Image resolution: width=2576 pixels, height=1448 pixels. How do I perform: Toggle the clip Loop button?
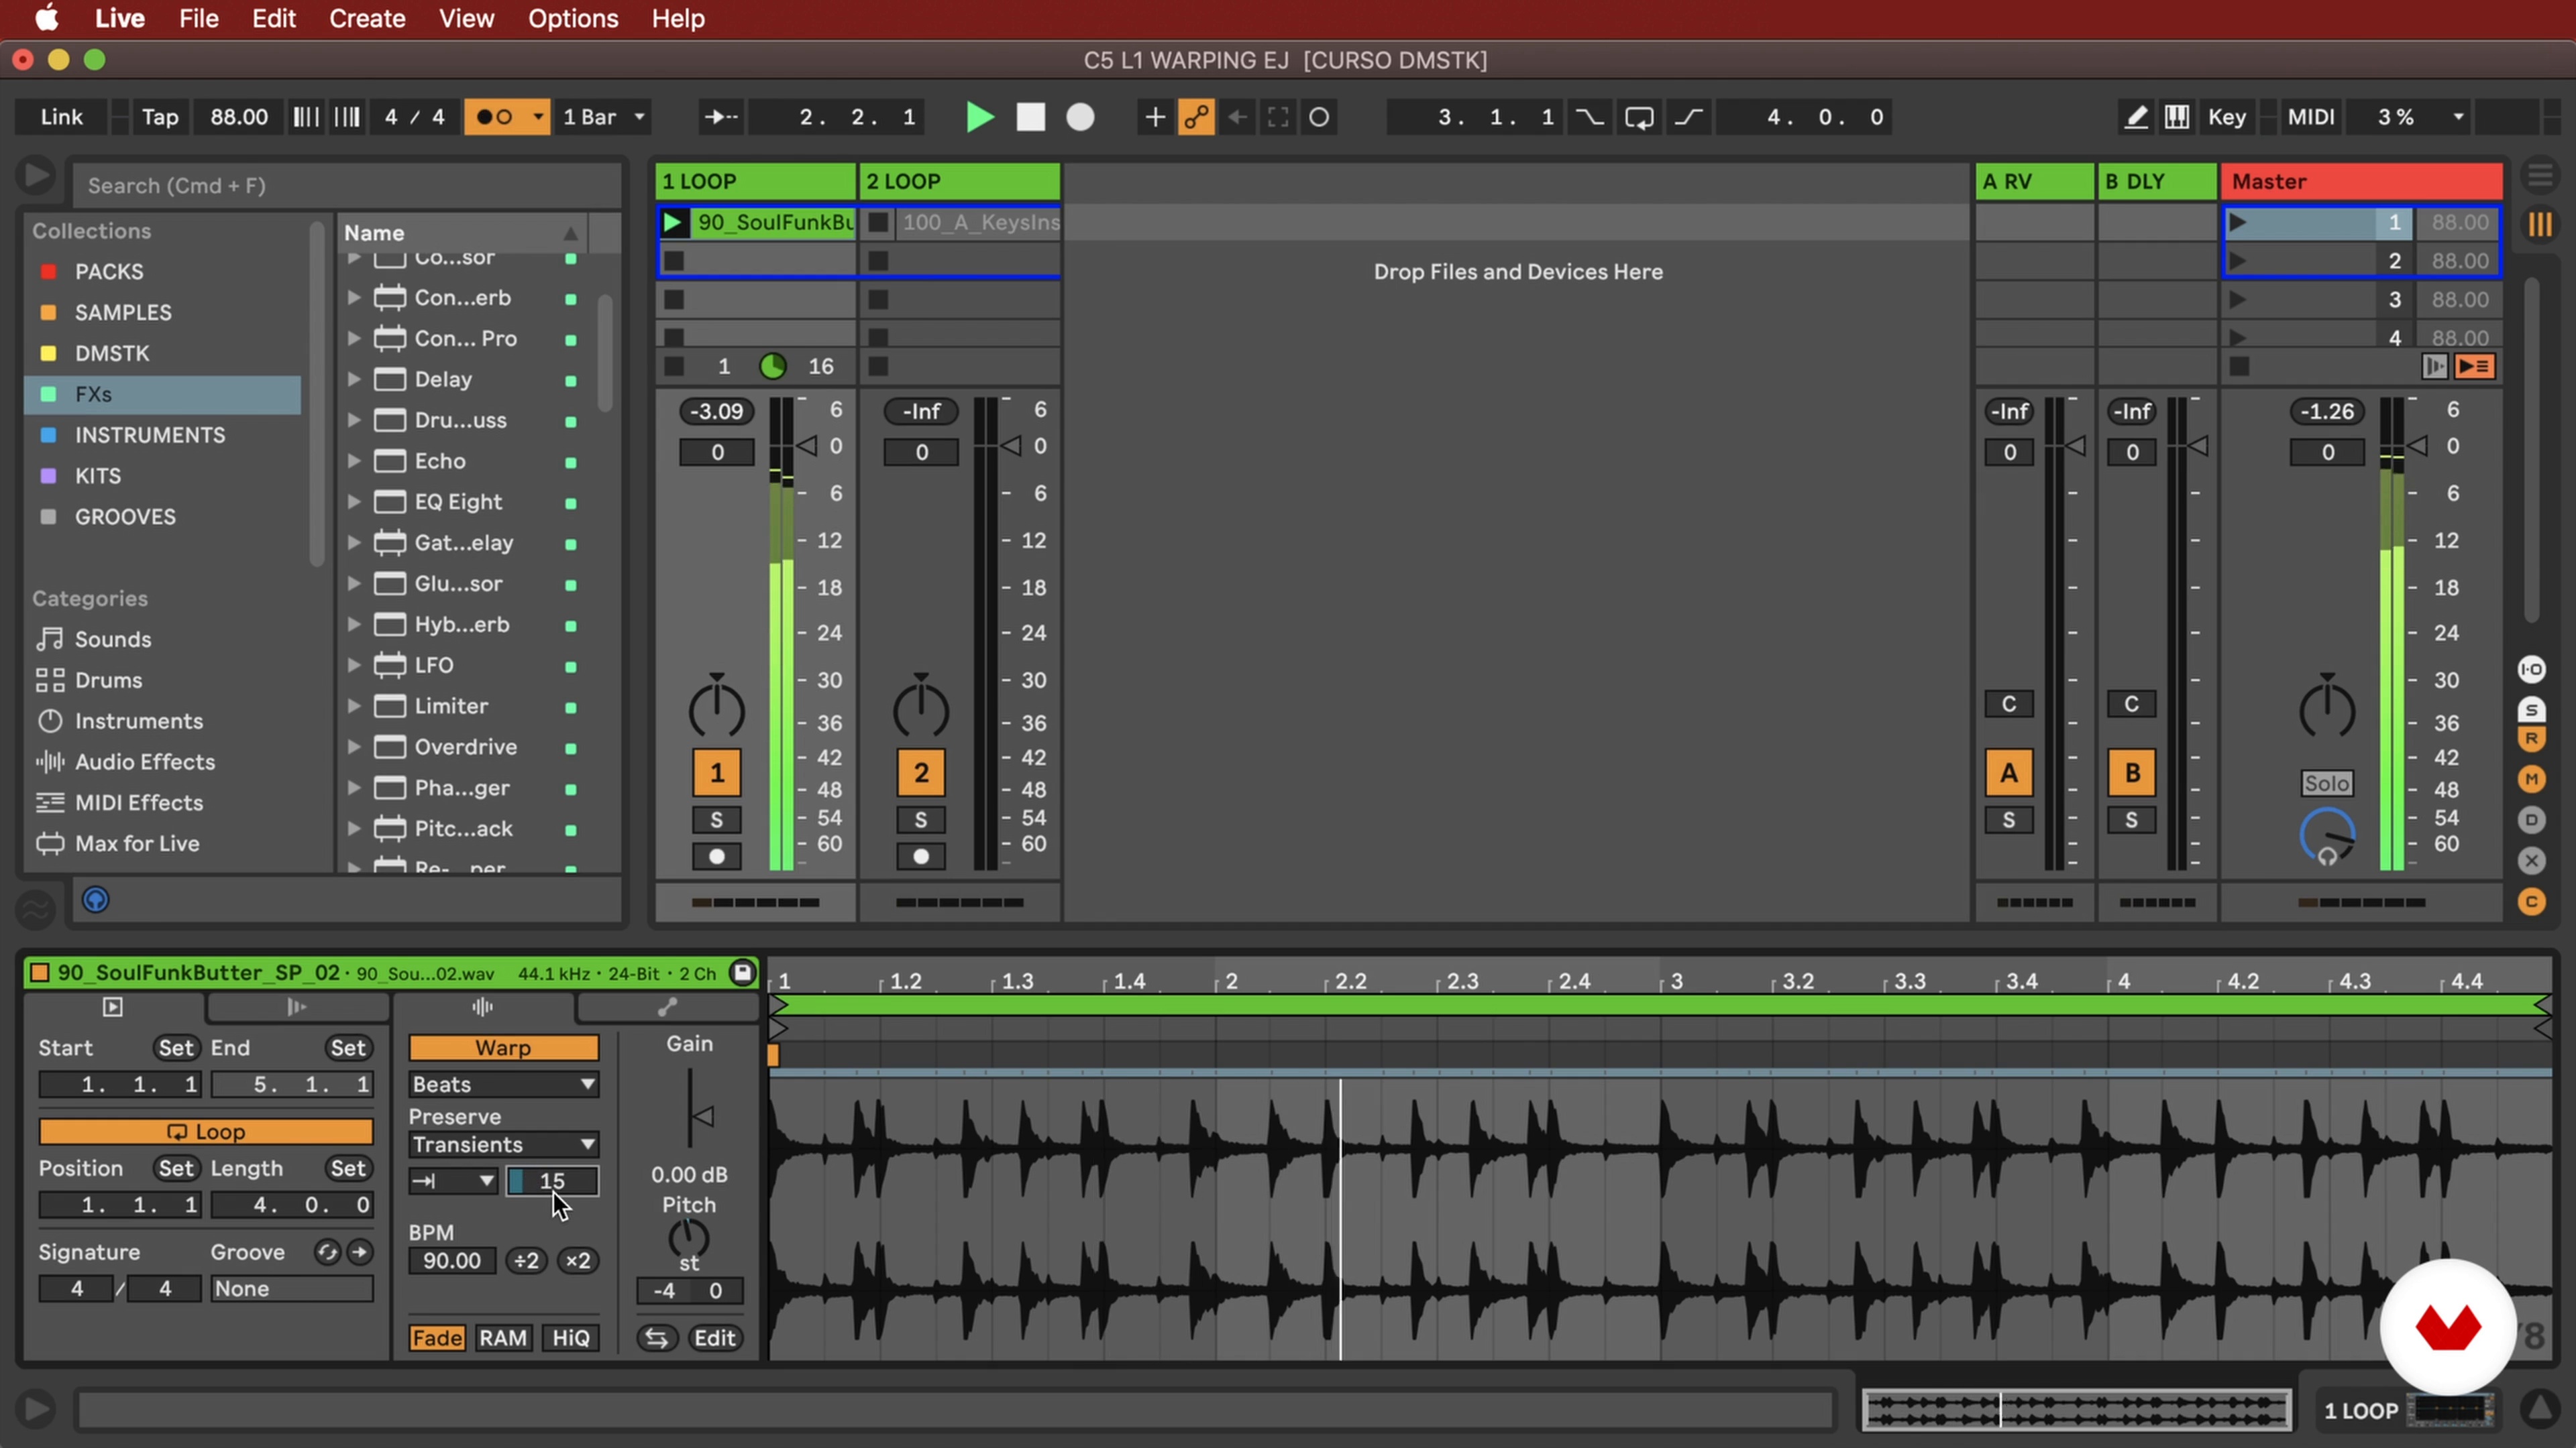206,1132
